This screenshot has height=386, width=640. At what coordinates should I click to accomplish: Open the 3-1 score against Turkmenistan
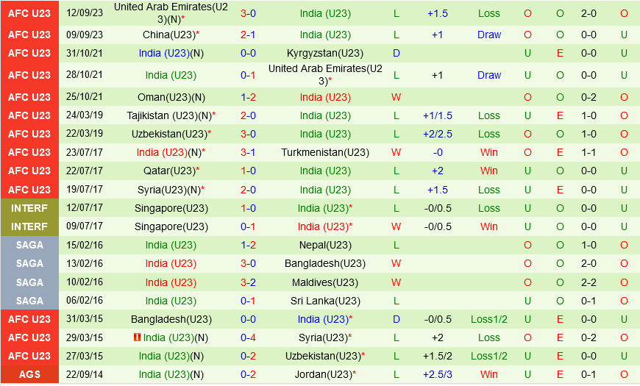(x=248, y=152)
